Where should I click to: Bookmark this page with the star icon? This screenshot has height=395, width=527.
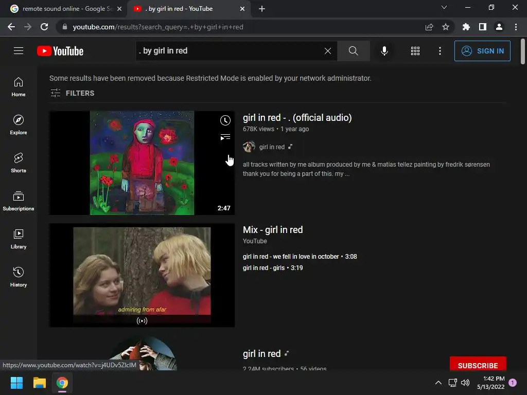click(446, 27)
